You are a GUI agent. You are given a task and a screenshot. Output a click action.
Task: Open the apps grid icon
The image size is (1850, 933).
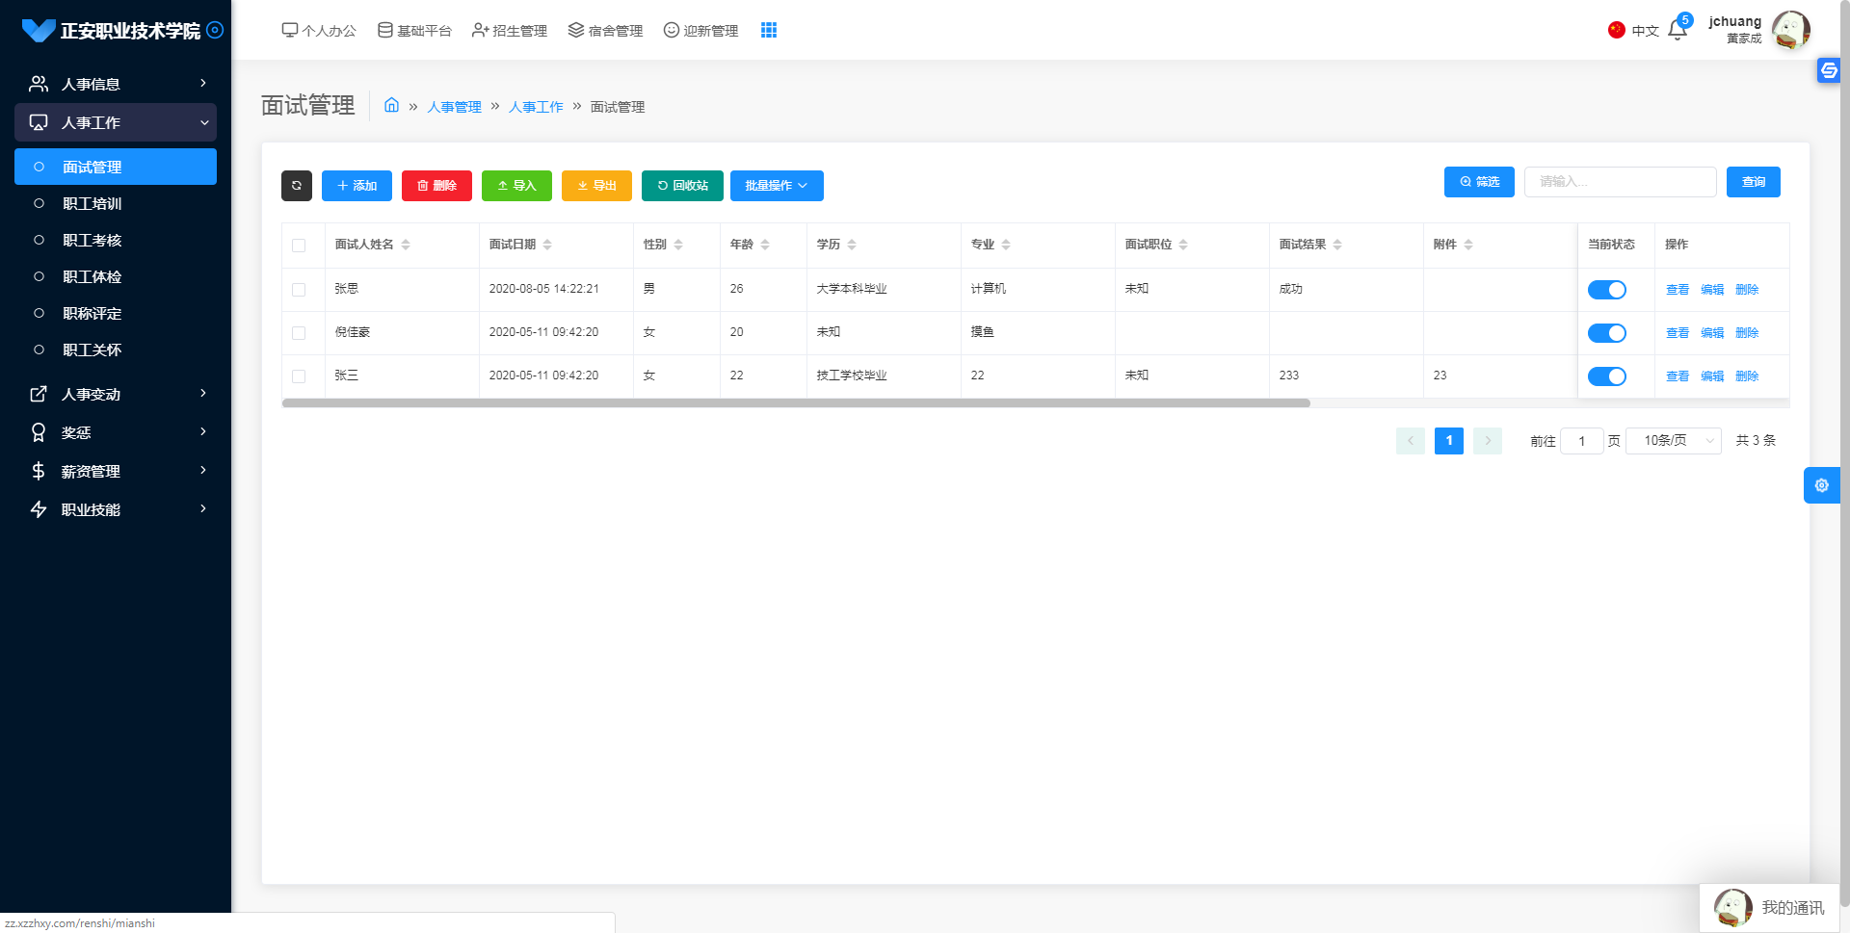(x=768, y=30)
